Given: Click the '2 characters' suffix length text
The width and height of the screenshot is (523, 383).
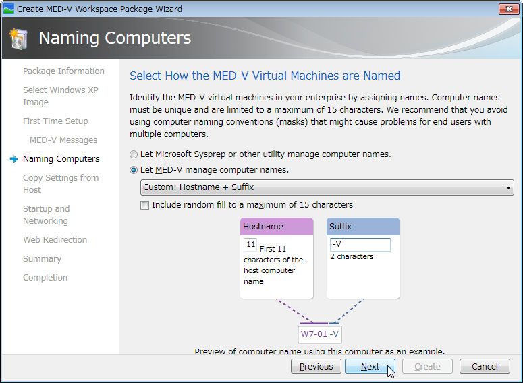Looking at the screenshot, I should pos(352,256).
